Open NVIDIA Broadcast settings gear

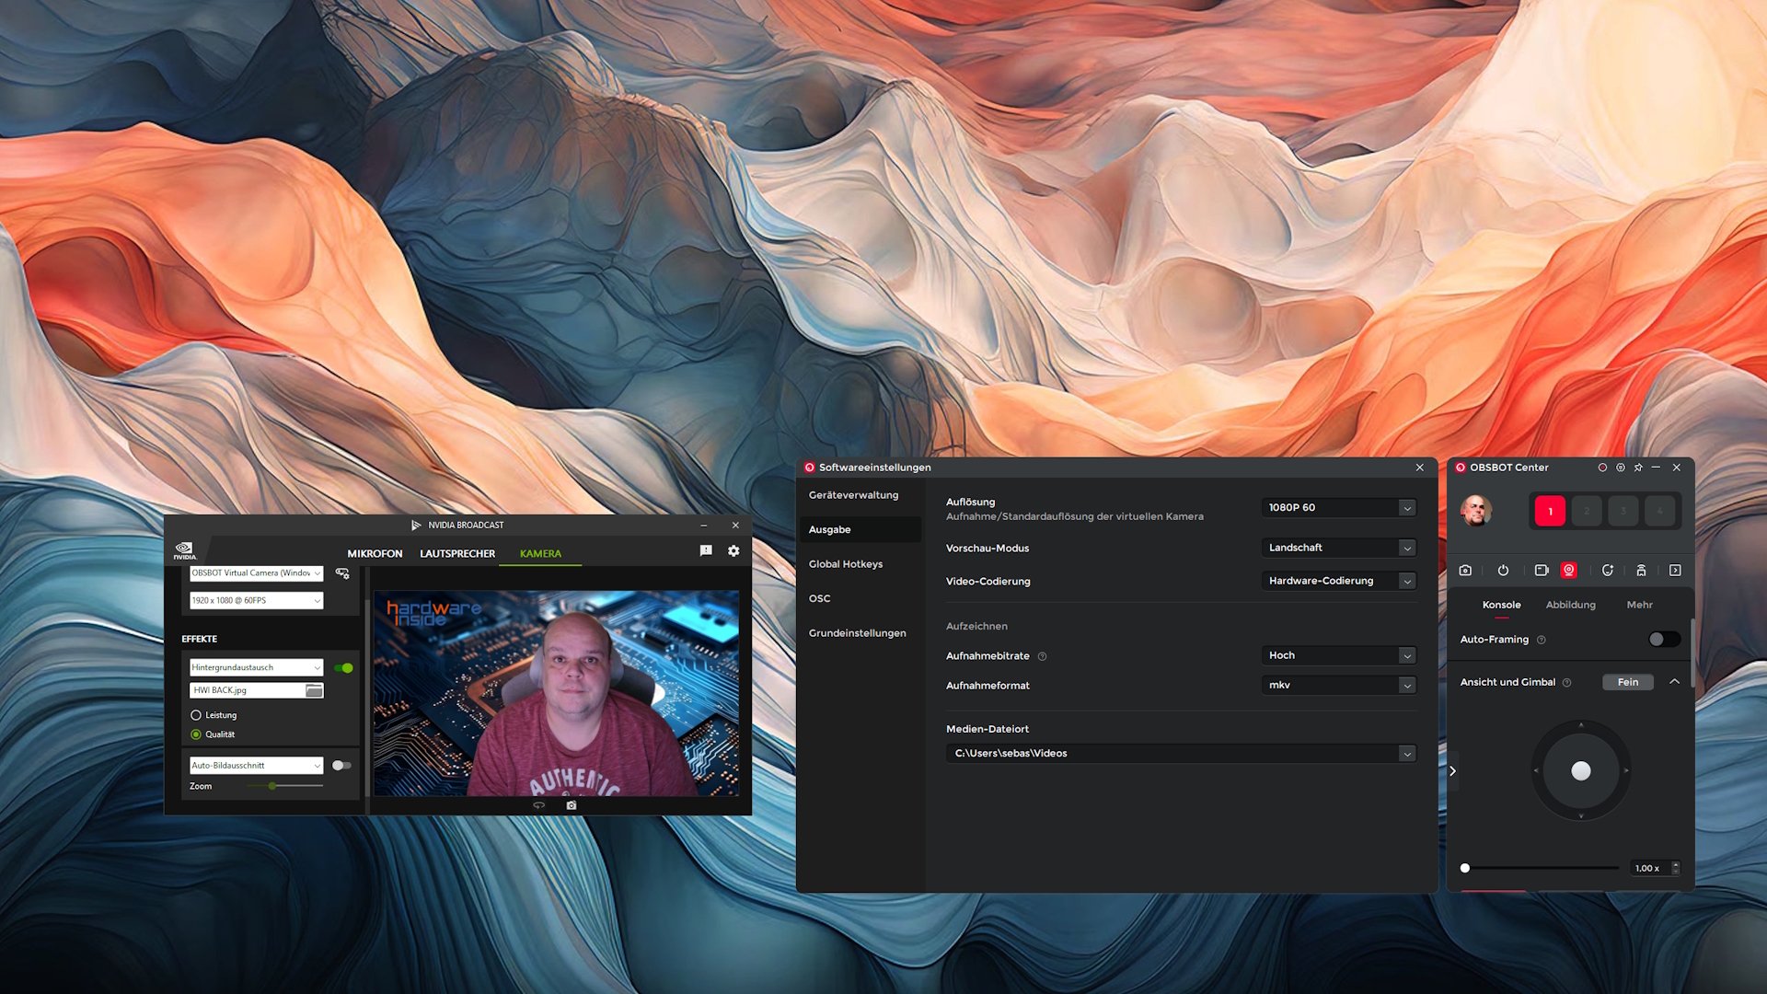733,551
